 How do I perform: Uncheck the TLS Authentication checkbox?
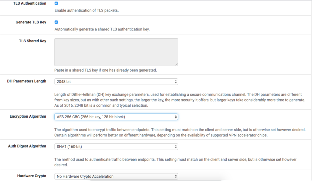[56, 3]
